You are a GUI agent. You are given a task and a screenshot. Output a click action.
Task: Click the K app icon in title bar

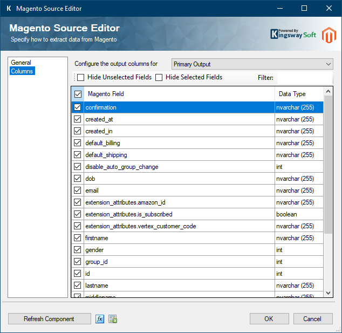click(9, 9)
